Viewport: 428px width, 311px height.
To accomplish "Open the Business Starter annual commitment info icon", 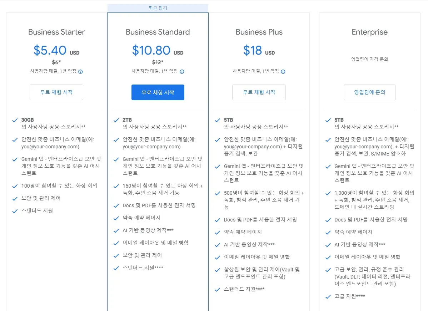I will click(81, 71).
